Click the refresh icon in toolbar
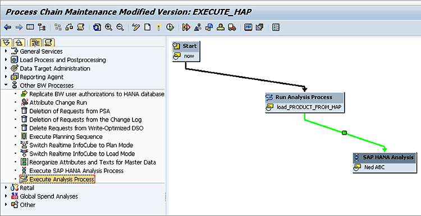421x216 pixels. (97, 27)
